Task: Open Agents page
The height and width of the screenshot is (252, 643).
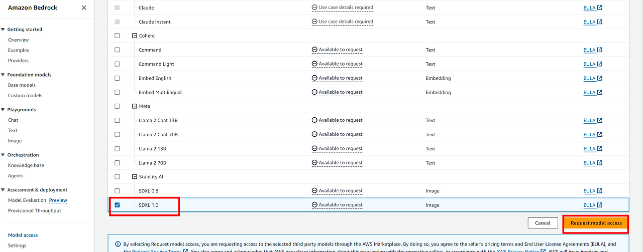Action: 16,176
